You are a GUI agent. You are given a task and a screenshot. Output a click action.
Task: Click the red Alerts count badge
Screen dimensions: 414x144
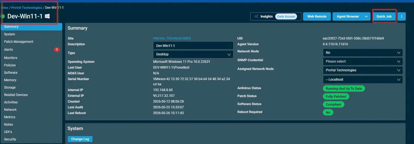(x=57, y=50)
